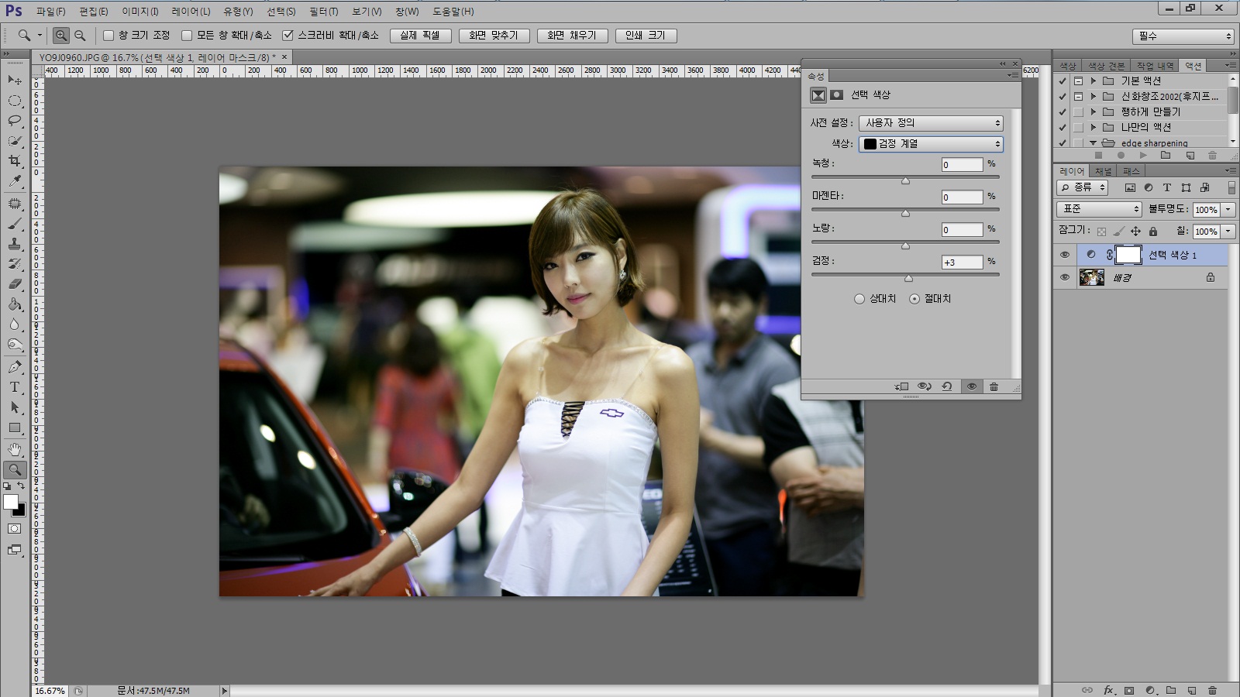This screenshot has height=697, width=1240.
Task: Select the Horizontal Type tool
Action: [x=15, y=387]
